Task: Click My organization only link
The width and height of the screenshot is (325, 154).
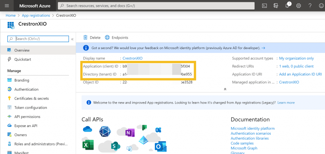Action: 296,58
